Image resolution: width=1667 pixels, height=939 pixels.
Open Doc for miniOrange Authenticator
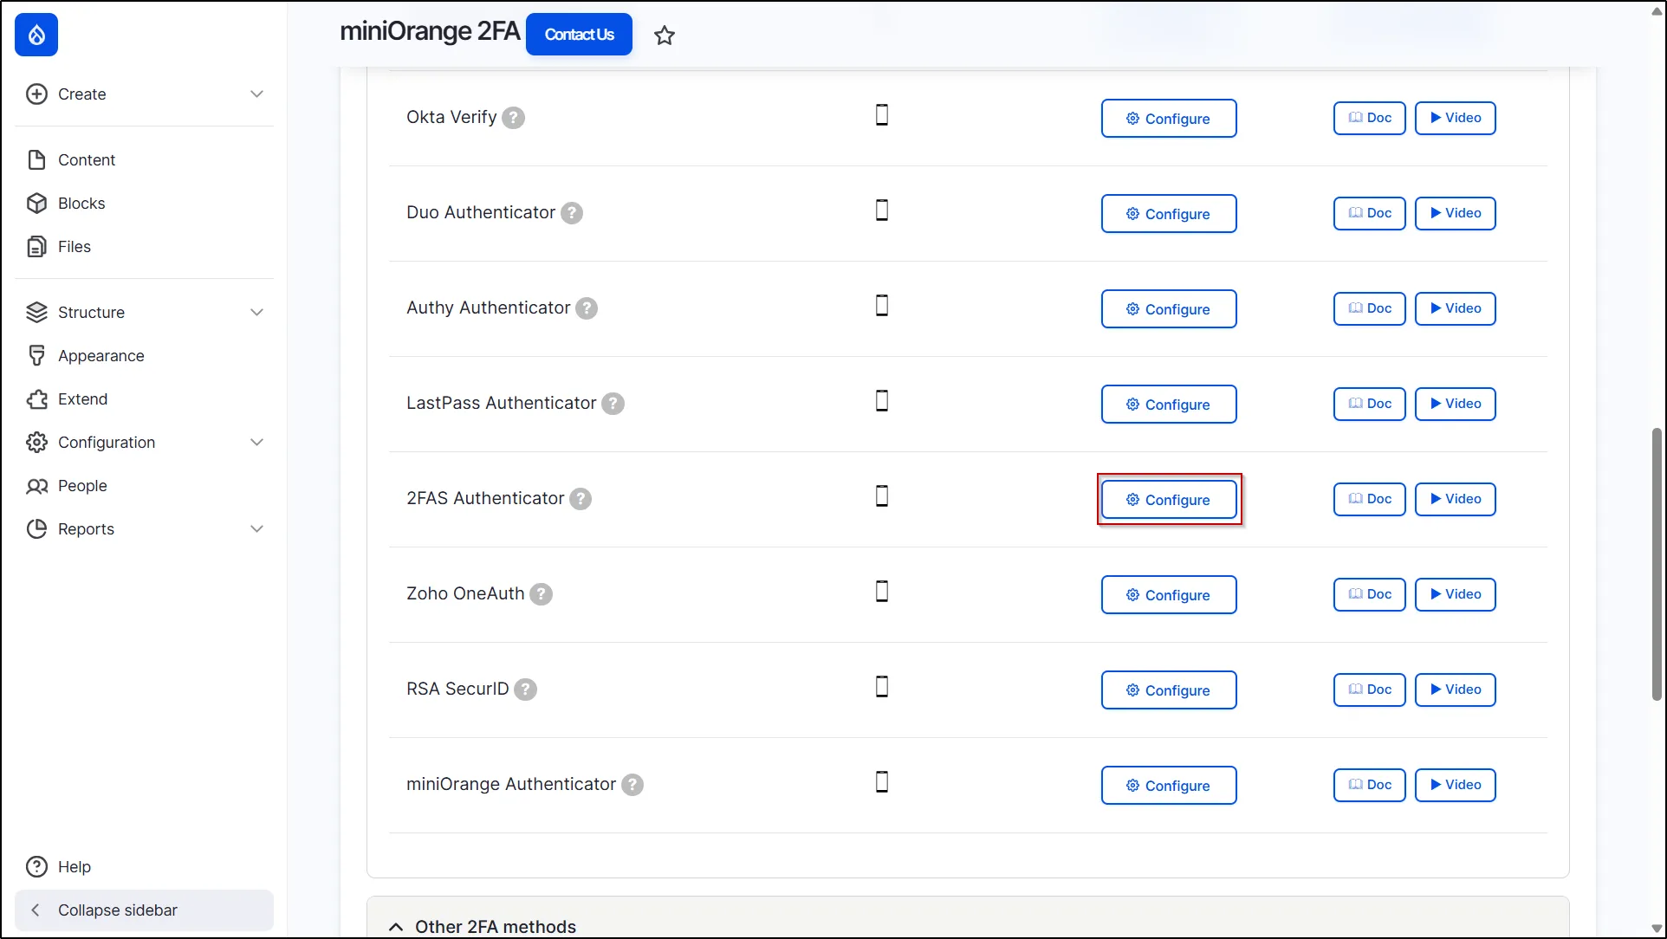pyautogui.click(x=1370, y=785)
